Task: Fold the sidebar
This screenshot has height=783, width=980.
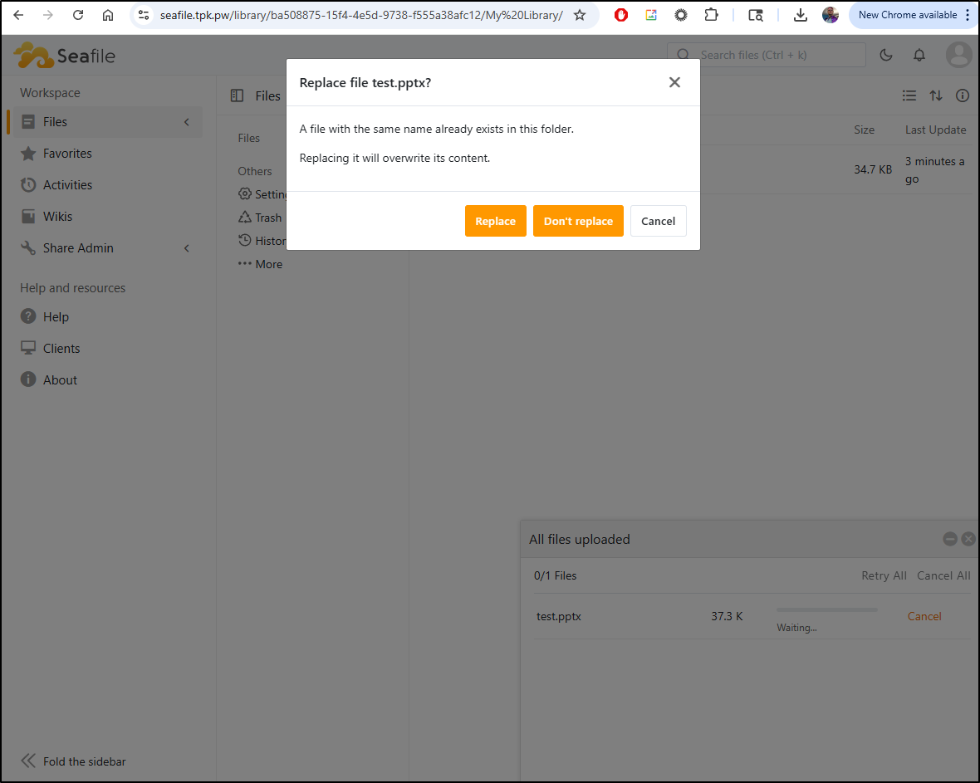Action: click(73, 761)
